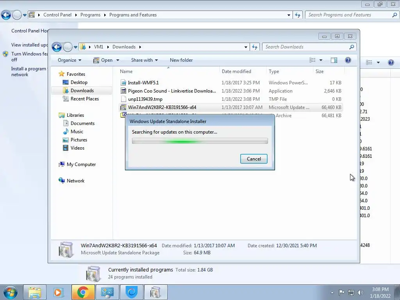Click volume speaker tray icon

[361, 292]
